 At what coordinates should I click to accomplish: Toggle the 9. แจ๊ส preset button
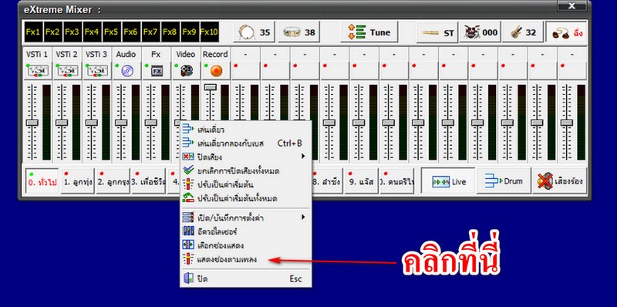tap(362, 181)
